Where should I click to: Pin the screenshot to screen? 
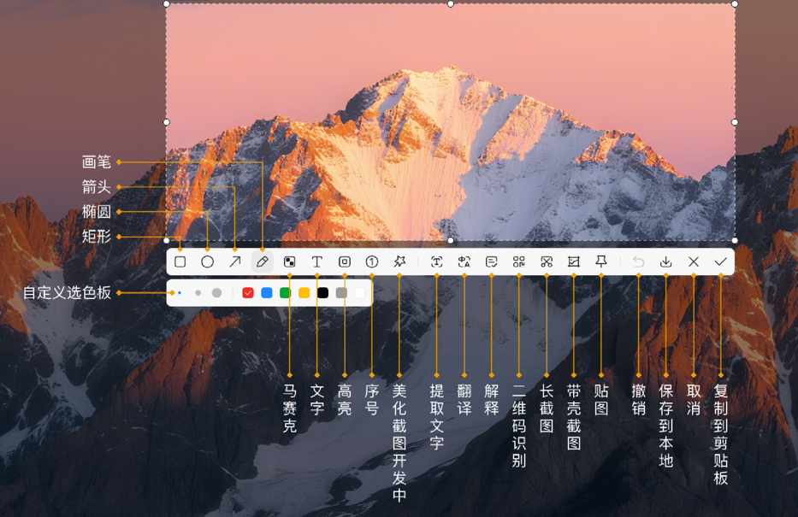601,261
